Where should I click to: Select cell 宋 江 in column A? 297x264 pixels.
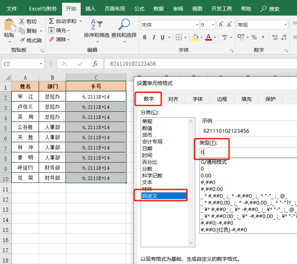click(25, 97)
